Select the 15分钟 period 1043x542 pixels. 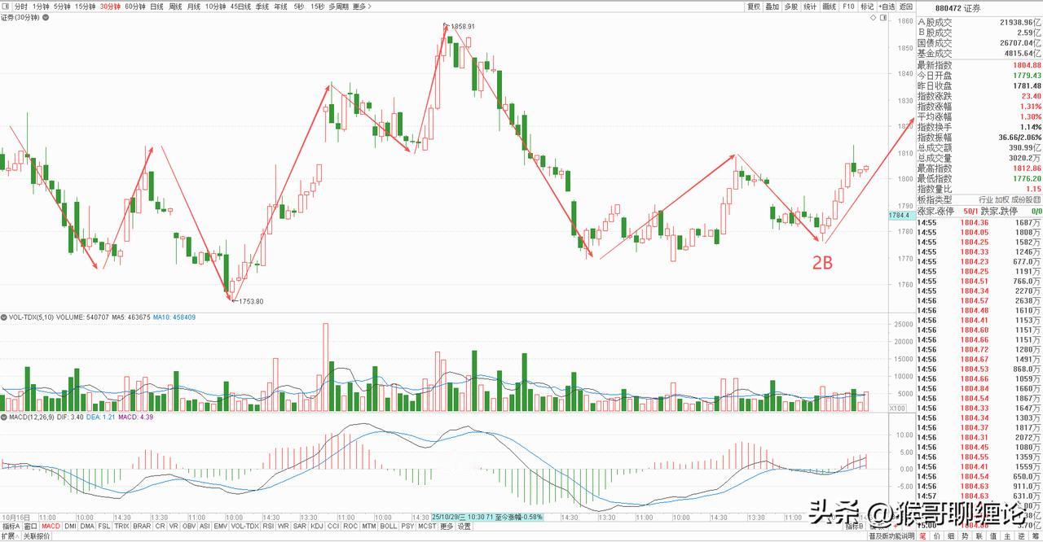(86, 6)
